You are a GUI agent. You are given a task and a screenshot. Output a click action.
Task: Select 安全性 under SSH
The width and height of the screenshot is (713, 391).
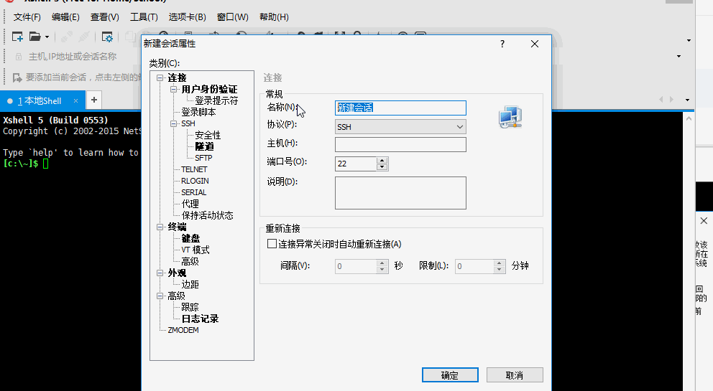point(208,136)
